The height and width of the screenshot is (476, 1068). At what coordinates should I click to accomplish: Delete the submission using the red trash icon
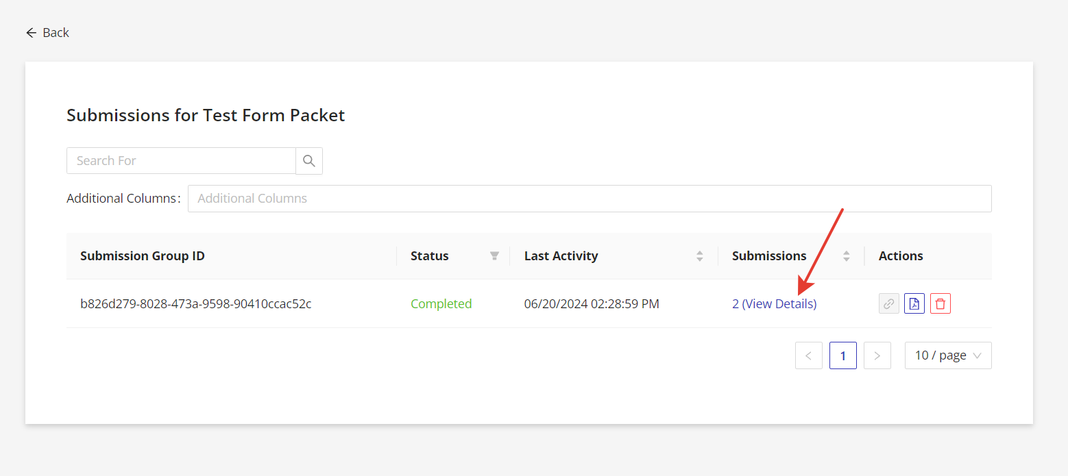pos(940,303)
